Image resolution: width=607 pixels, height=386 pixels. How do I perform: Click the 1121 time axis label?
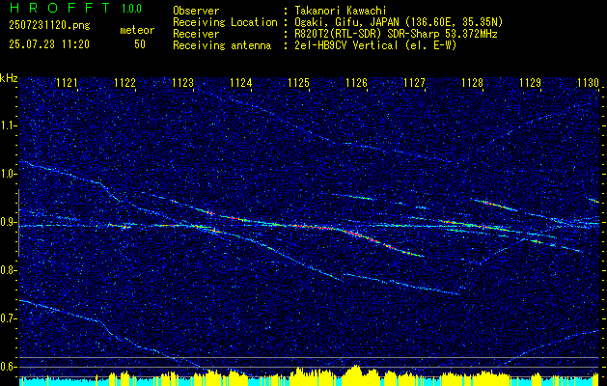point(67,83)
